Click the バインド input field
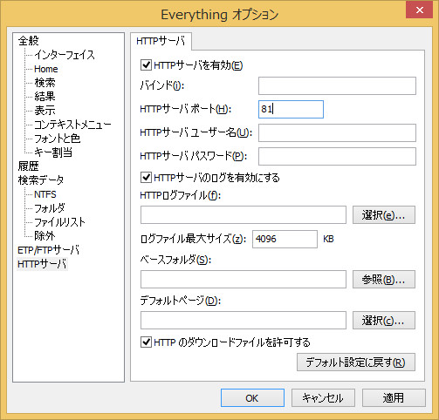This screenshot has width=439, height=420. click(x=337, y=85)
